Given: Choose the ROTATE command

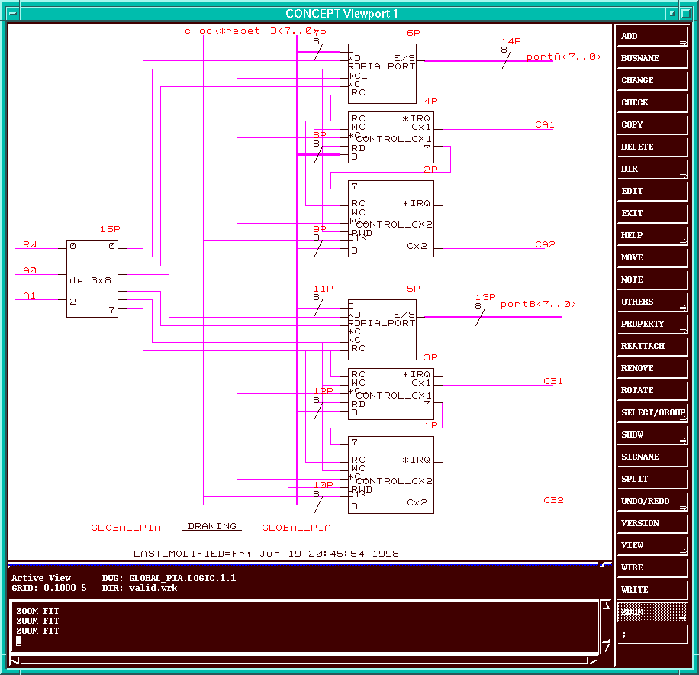Looking at the screenshot, I should (652, 390).
